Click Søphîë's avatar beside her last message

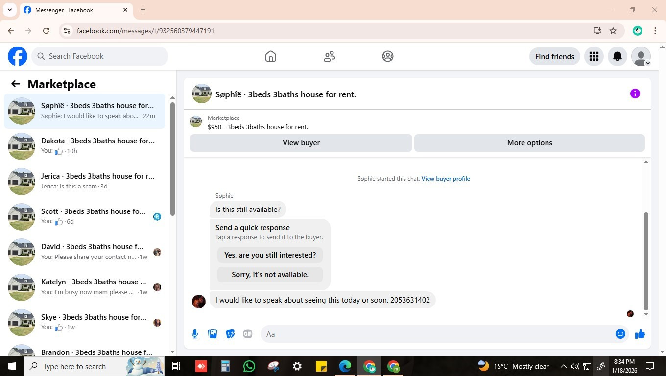pos(199,301)
